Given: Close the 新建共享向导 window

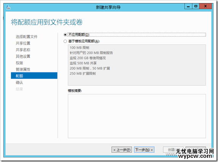Looking at the screenshot, I should coord(205,6).
